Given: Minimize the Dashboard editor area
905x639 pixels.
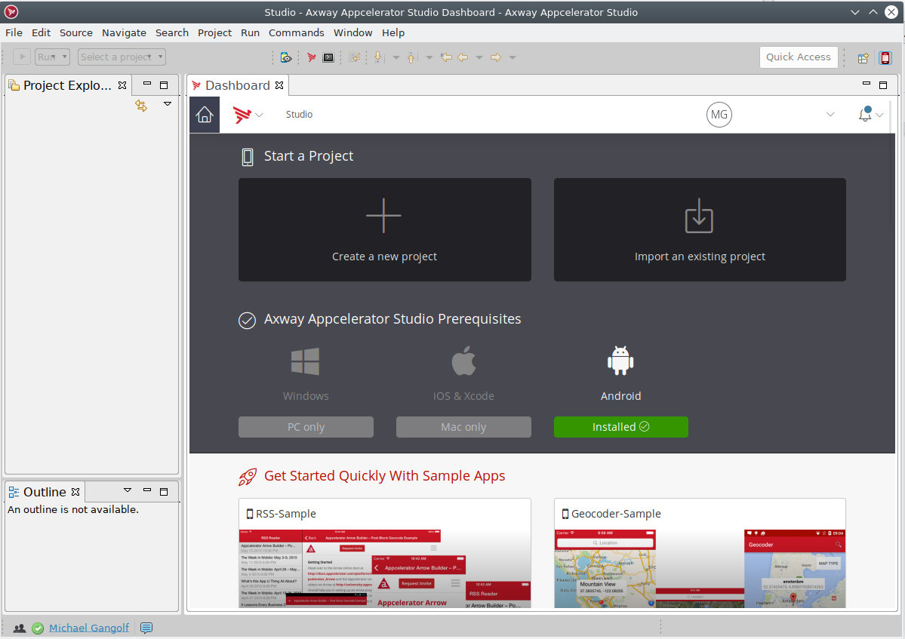Looking at the screenshot, I should (x=867, y=84).
